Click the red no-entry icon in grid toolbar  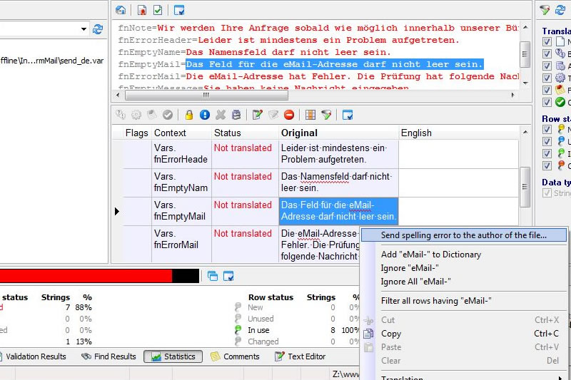289,115
